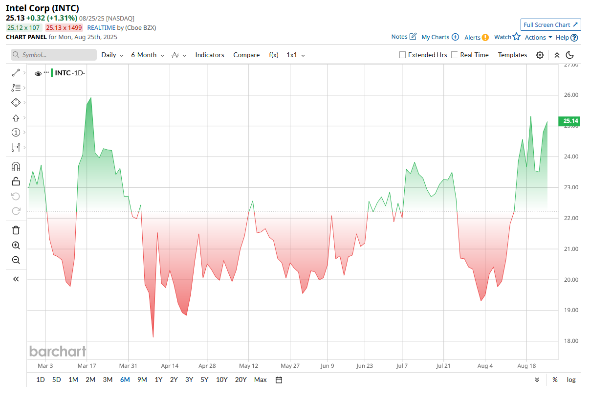
Task: Pick the numbered label annotation tool
Action: click(x=16, y=133)
